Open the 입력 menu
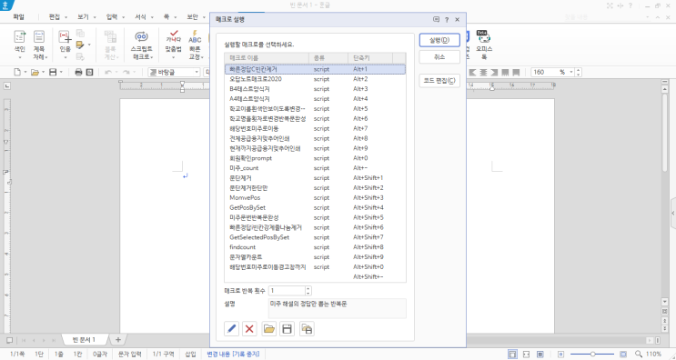Image resolution: width=676 pixels, height=360 pixels. [x=112, y=17]
